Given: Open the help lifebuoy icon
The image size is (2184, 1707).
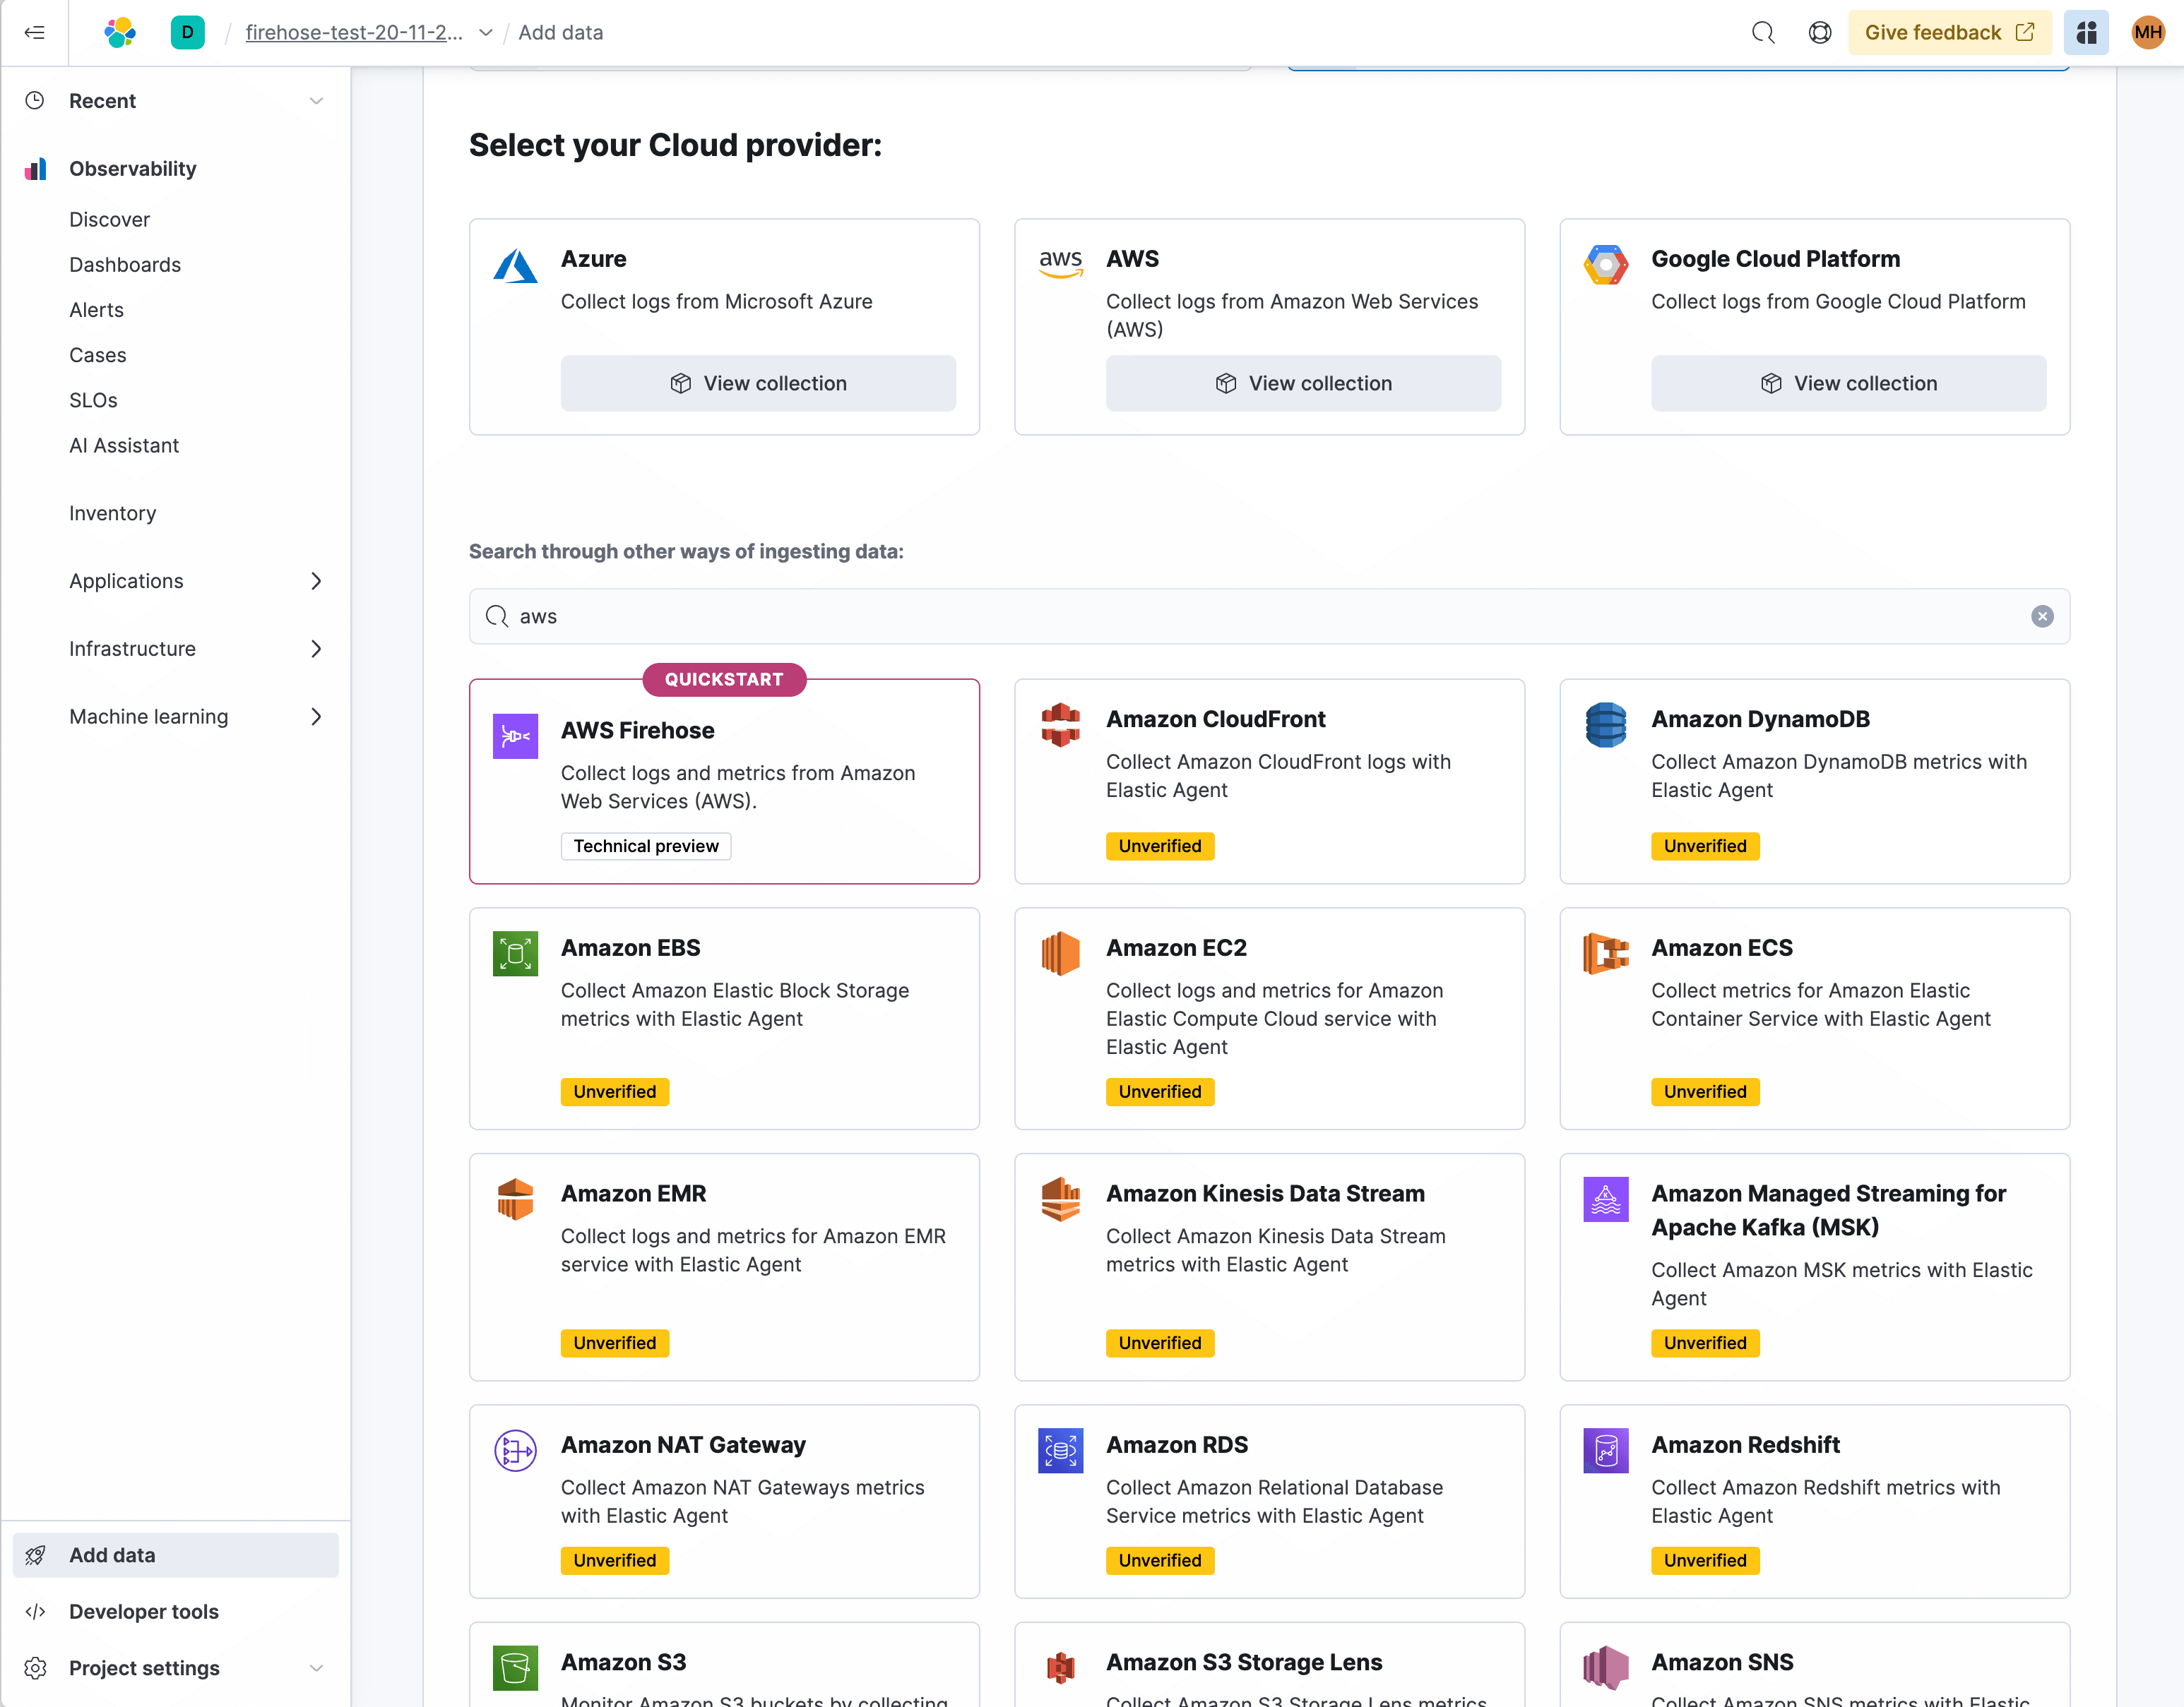Looking at the screenshot, I should click(1820, 32).
